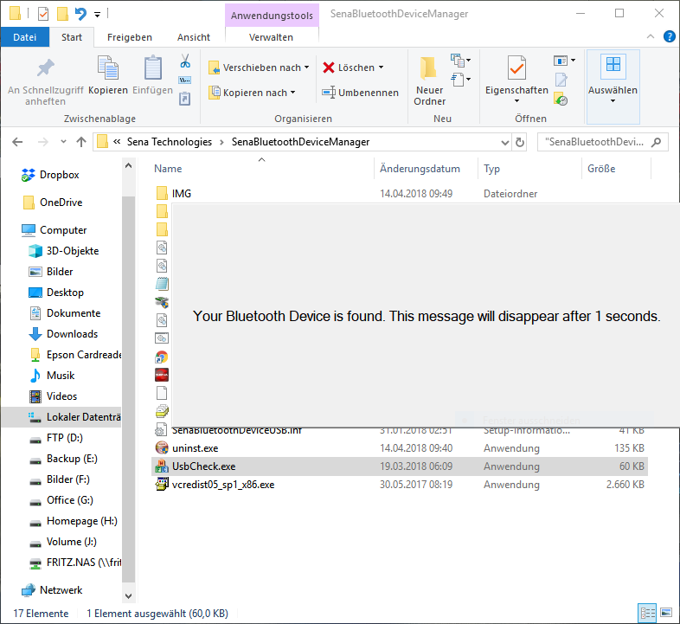Click the Umbenennen rename button

pyautogui.click(x=360, y=93)
